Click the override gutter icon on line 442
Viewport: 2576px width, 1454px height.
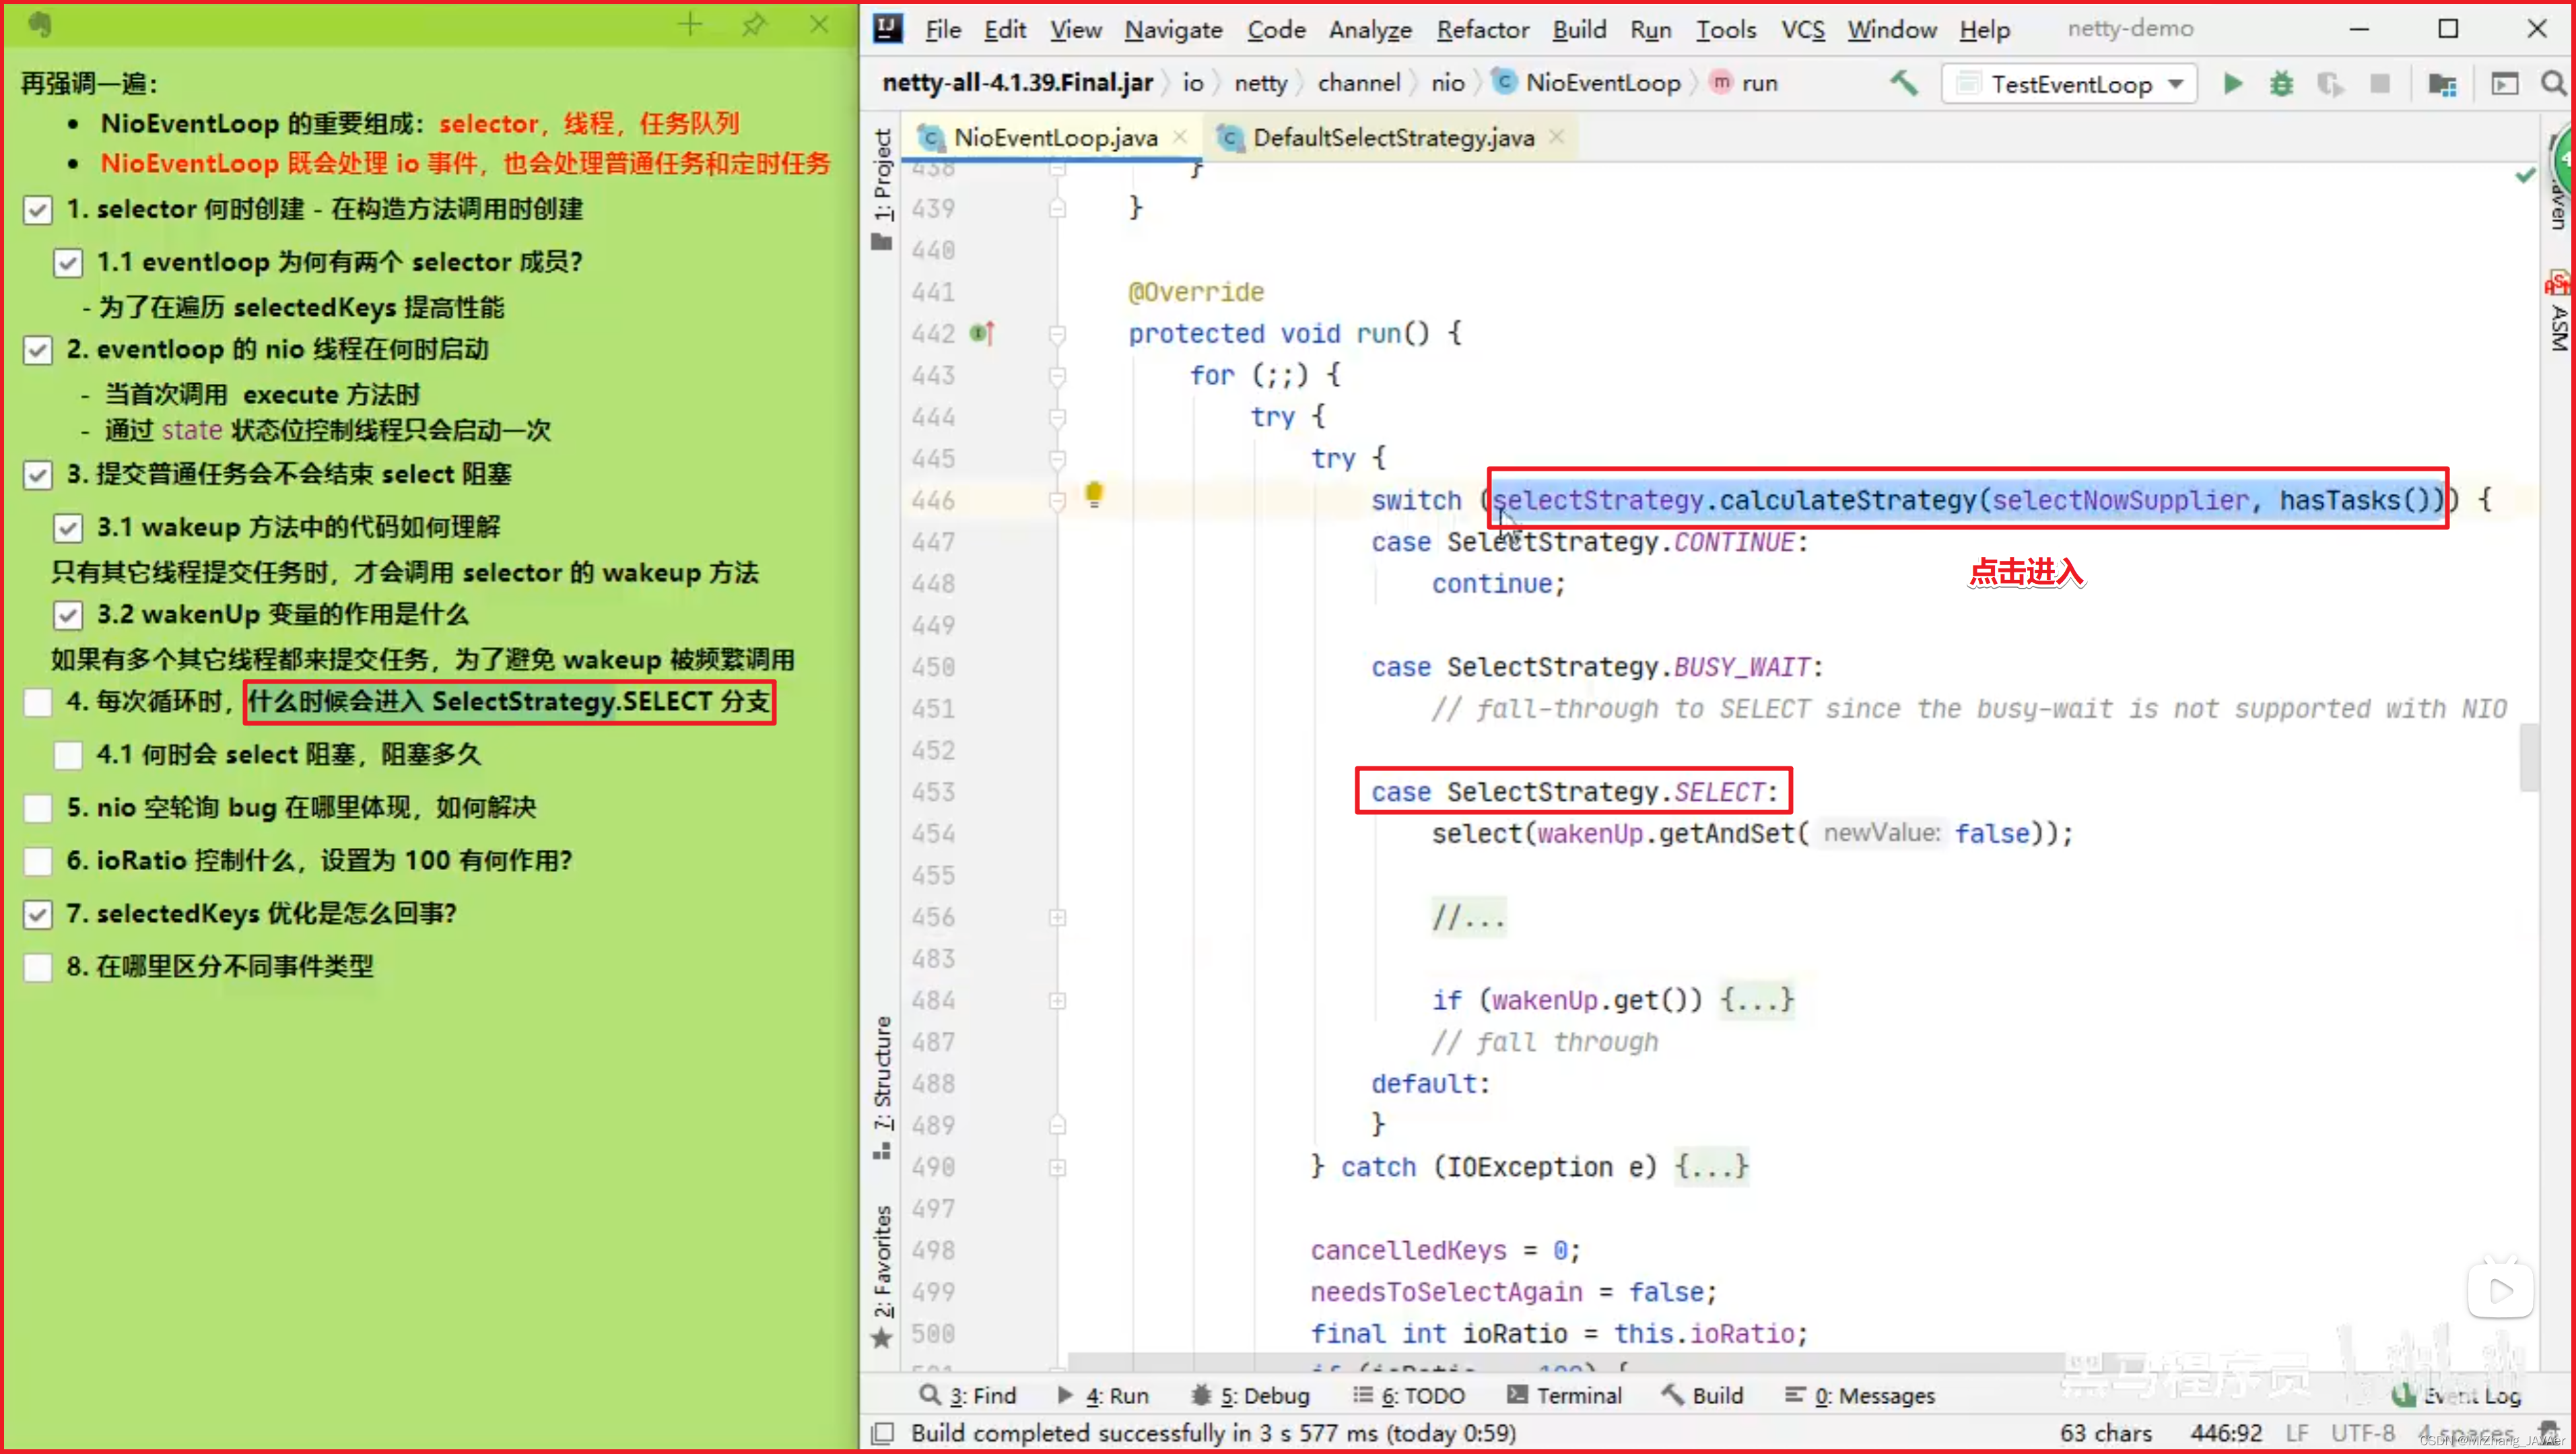tap(982, 333)
